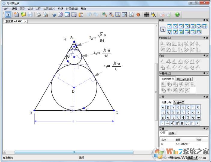Paste from clipboard using paste icon
The height and width of the screenshot is (162, 211).
click(x=81, y=14)
